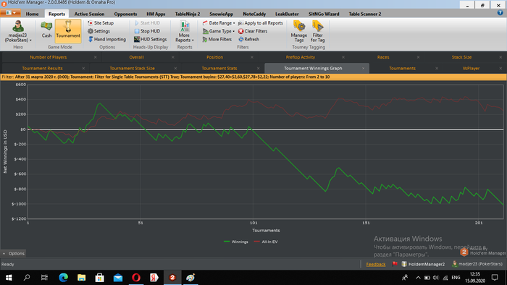
Task: Open the Hero player selector madjer23
Action: pos(18,31)
